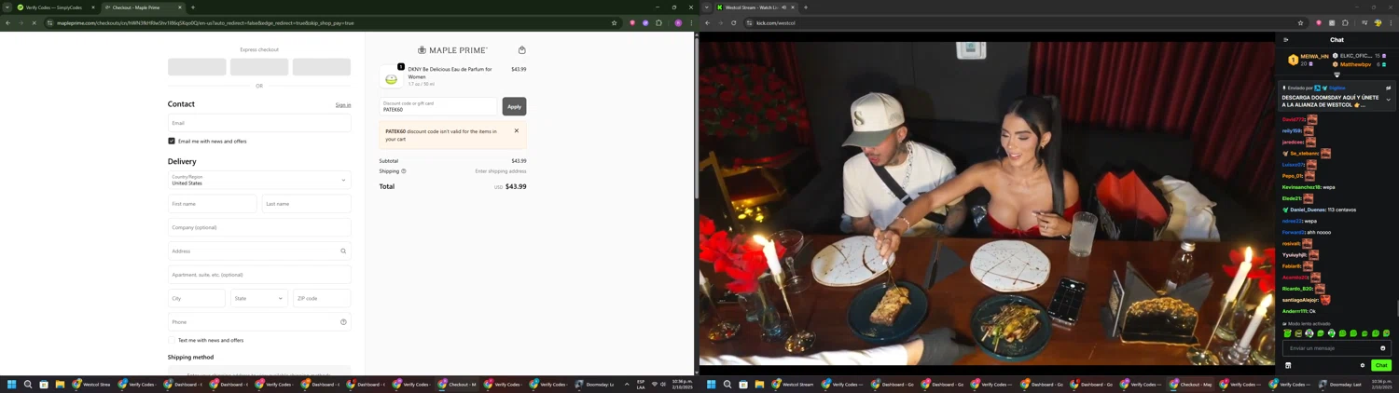Screen dimensions: 1399x393
Task: Switch to Verify Codes — SimplyCodes tab
Action: (x=55, y=7)
